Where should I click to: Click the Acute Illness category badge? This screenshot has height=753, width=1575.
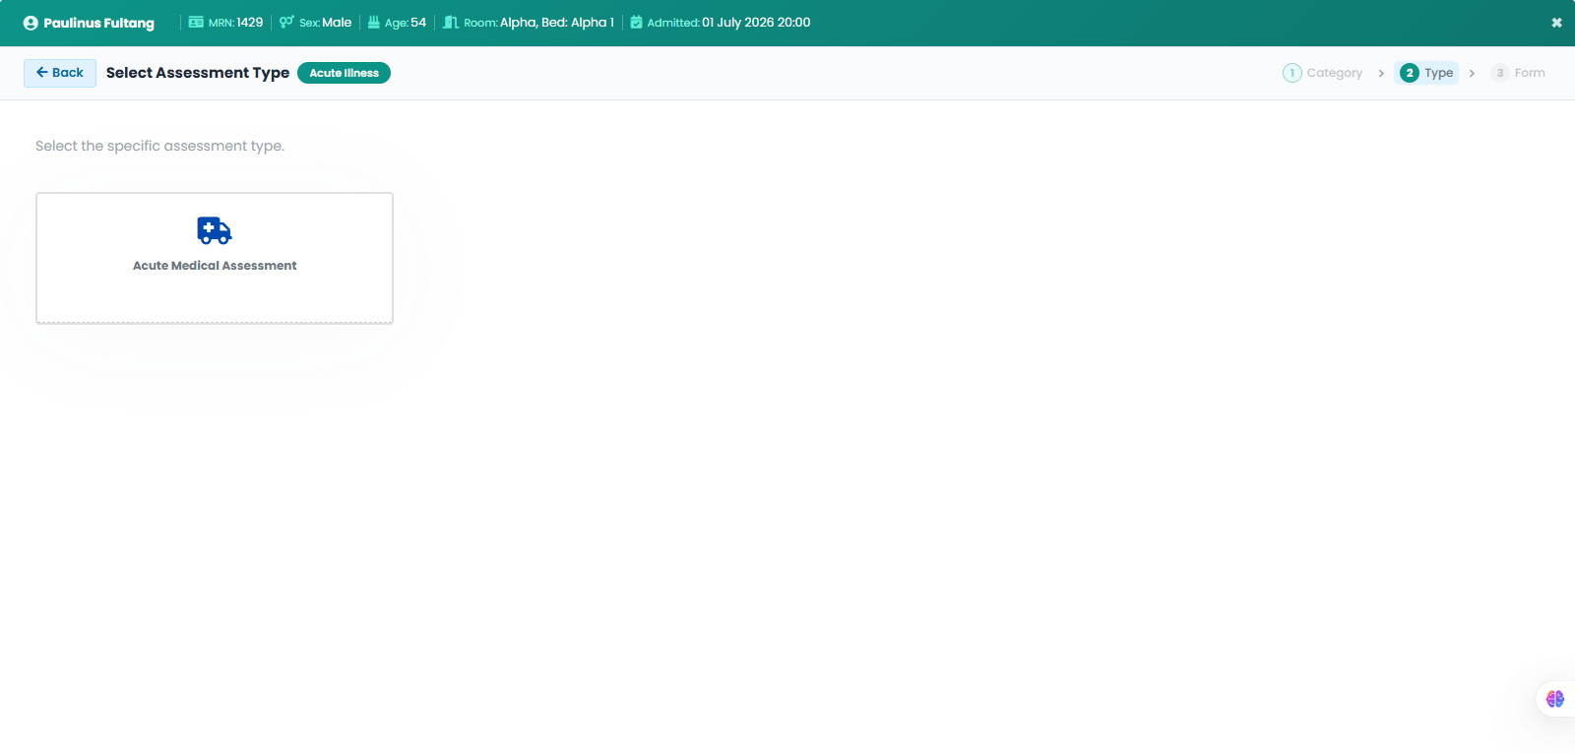[x=344, y=73]
